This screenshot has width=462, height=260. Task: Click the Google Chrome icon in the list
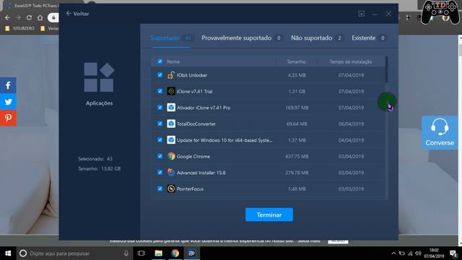[171, 156]
